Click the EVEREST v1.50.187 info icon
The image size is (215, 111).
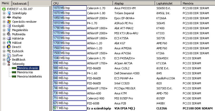point(4,9)
